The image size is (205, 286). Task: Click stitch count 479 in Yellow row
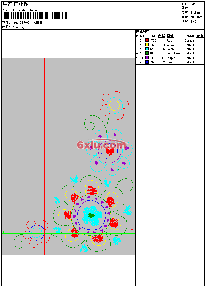click(154, 45)
